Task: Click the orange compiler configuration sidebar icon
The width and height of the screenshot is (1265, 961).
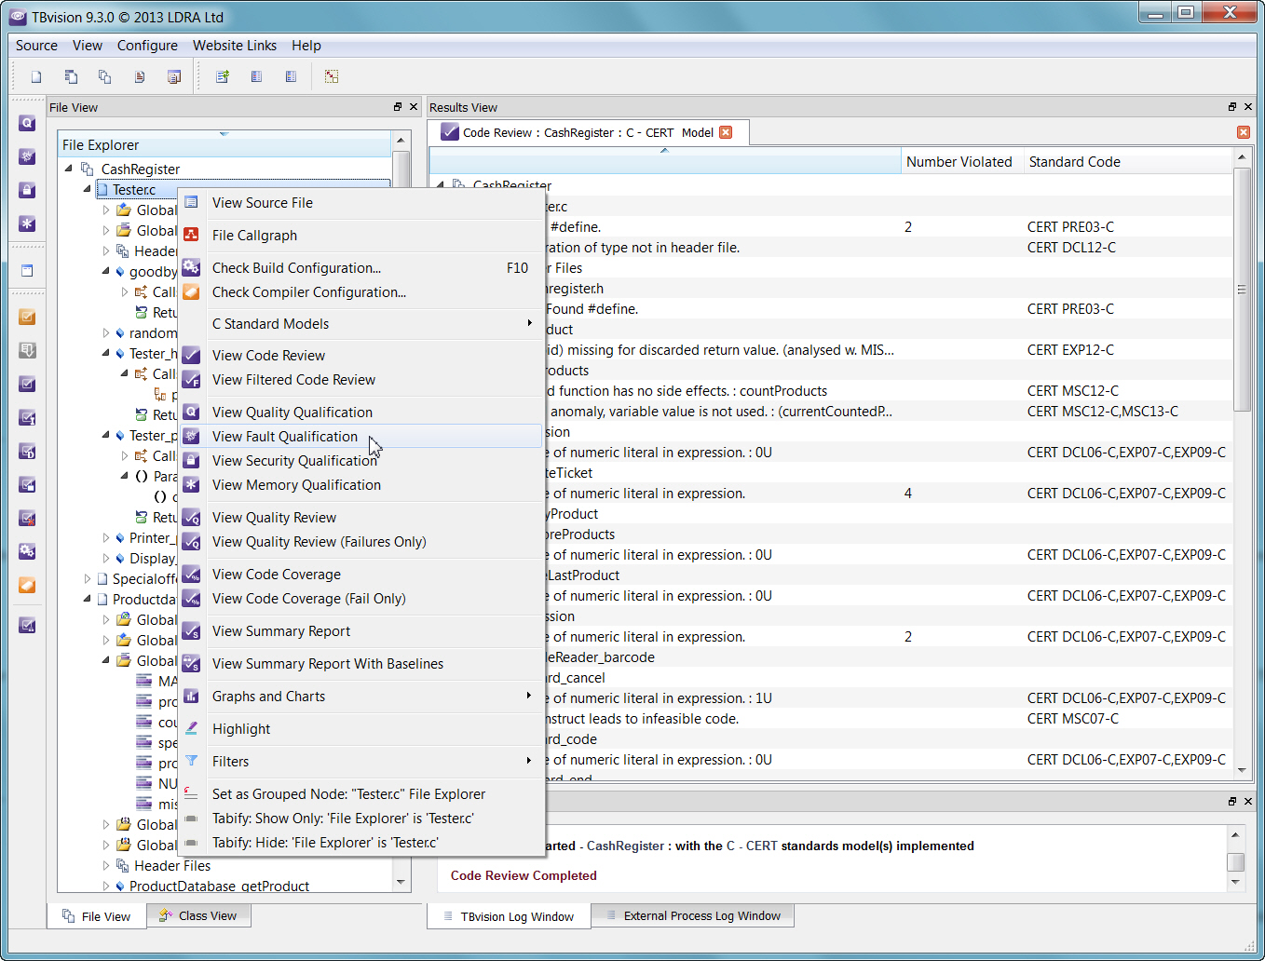Action: click(27, 585)
